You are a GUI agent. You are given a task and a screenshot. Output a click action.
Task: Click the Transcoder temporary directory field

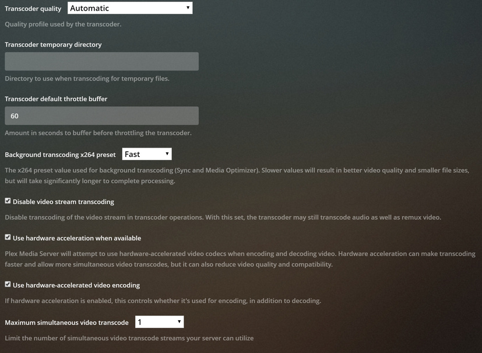pyautogui.click(x=102, y=61)
